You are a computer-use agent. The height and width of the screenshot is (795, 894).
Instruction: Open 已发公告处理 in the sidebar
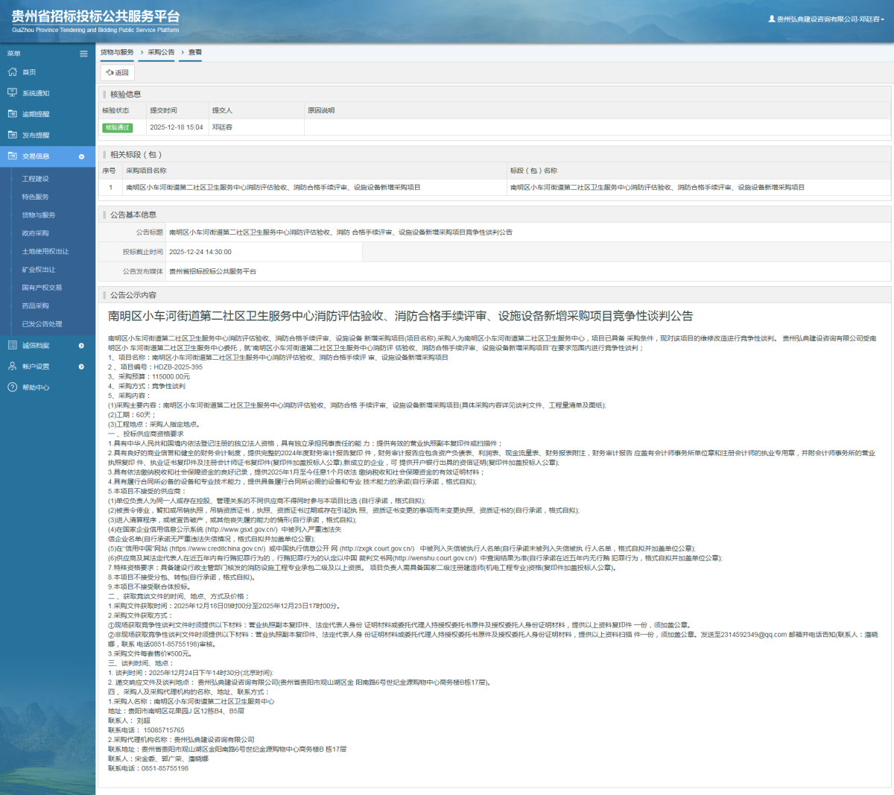42,324
